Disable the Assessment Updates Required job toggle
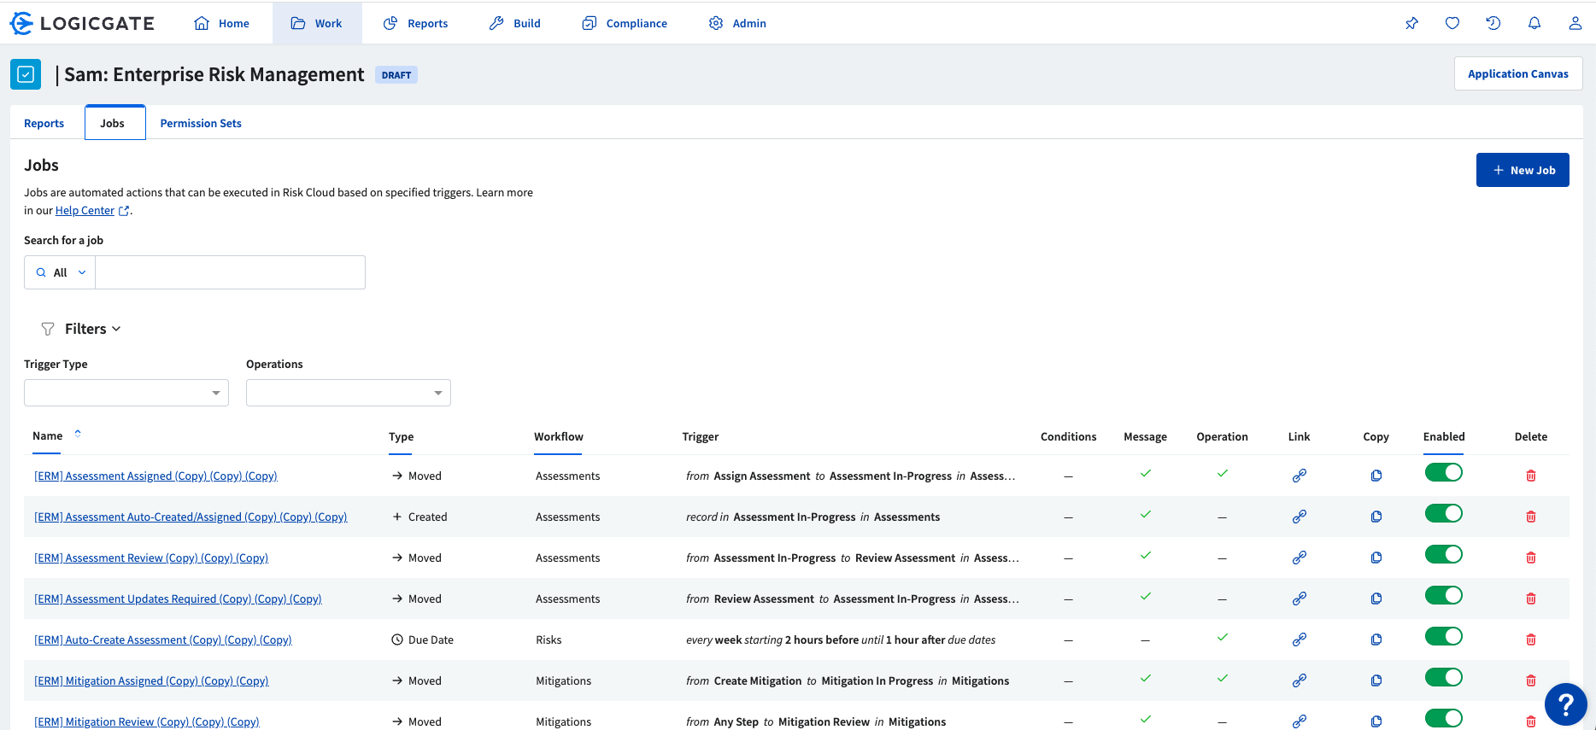 1444,595
